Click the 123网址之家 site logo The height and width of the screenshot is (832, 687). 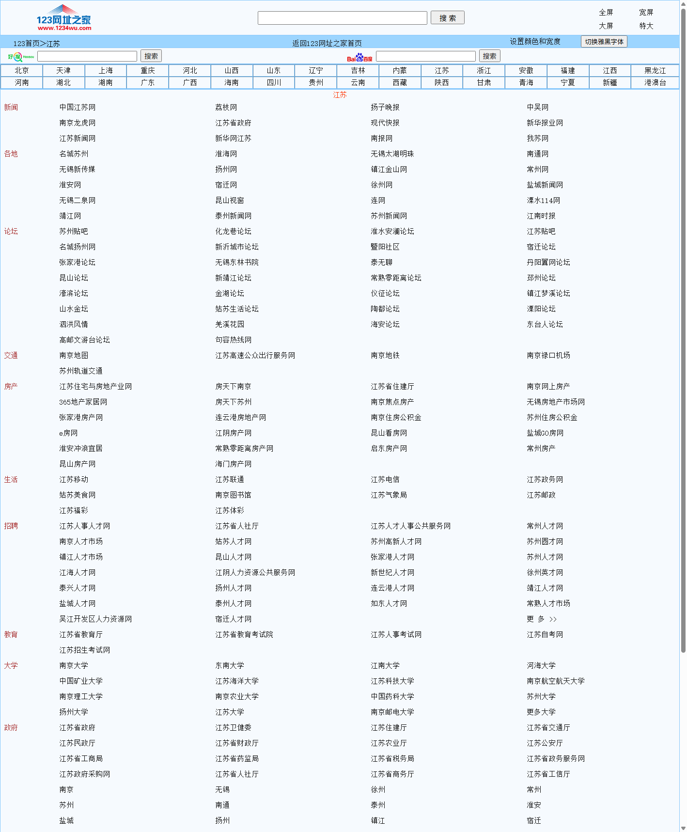63,18
